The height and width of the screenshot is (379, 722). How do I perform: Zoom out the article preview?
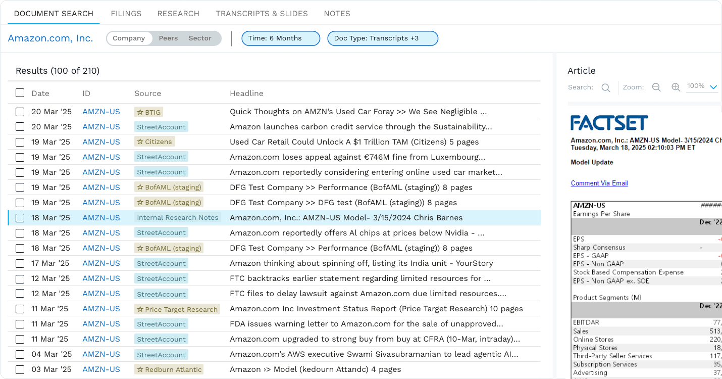tap(656, 87)
